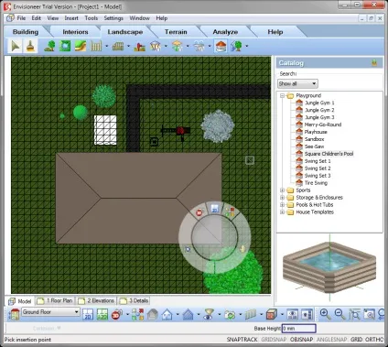Activate the zoom window tool
This screenshot has height=347, width=388.
(x=354, y=314)
